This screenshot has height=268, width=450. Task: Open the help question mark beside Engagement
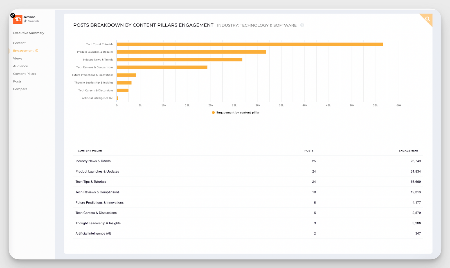37,51
